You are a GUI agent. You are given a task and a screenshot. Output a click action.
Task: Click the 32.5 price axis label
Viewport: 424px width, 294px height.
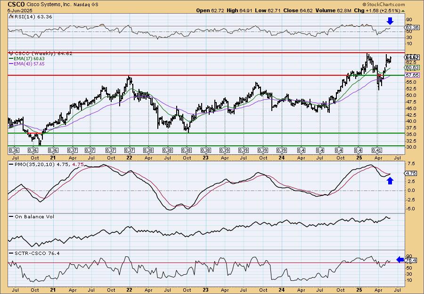410,141
